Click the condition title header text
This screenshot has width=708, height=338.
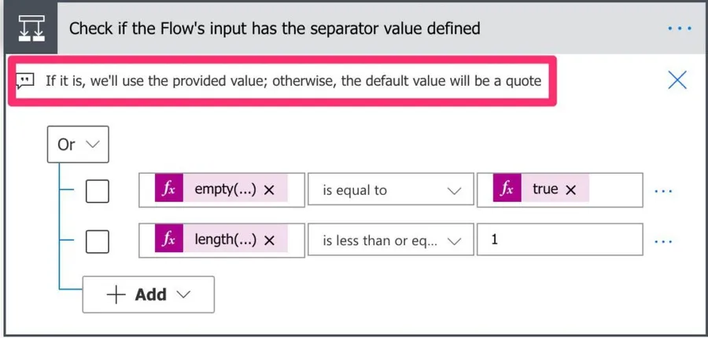(x=275, y=28)
